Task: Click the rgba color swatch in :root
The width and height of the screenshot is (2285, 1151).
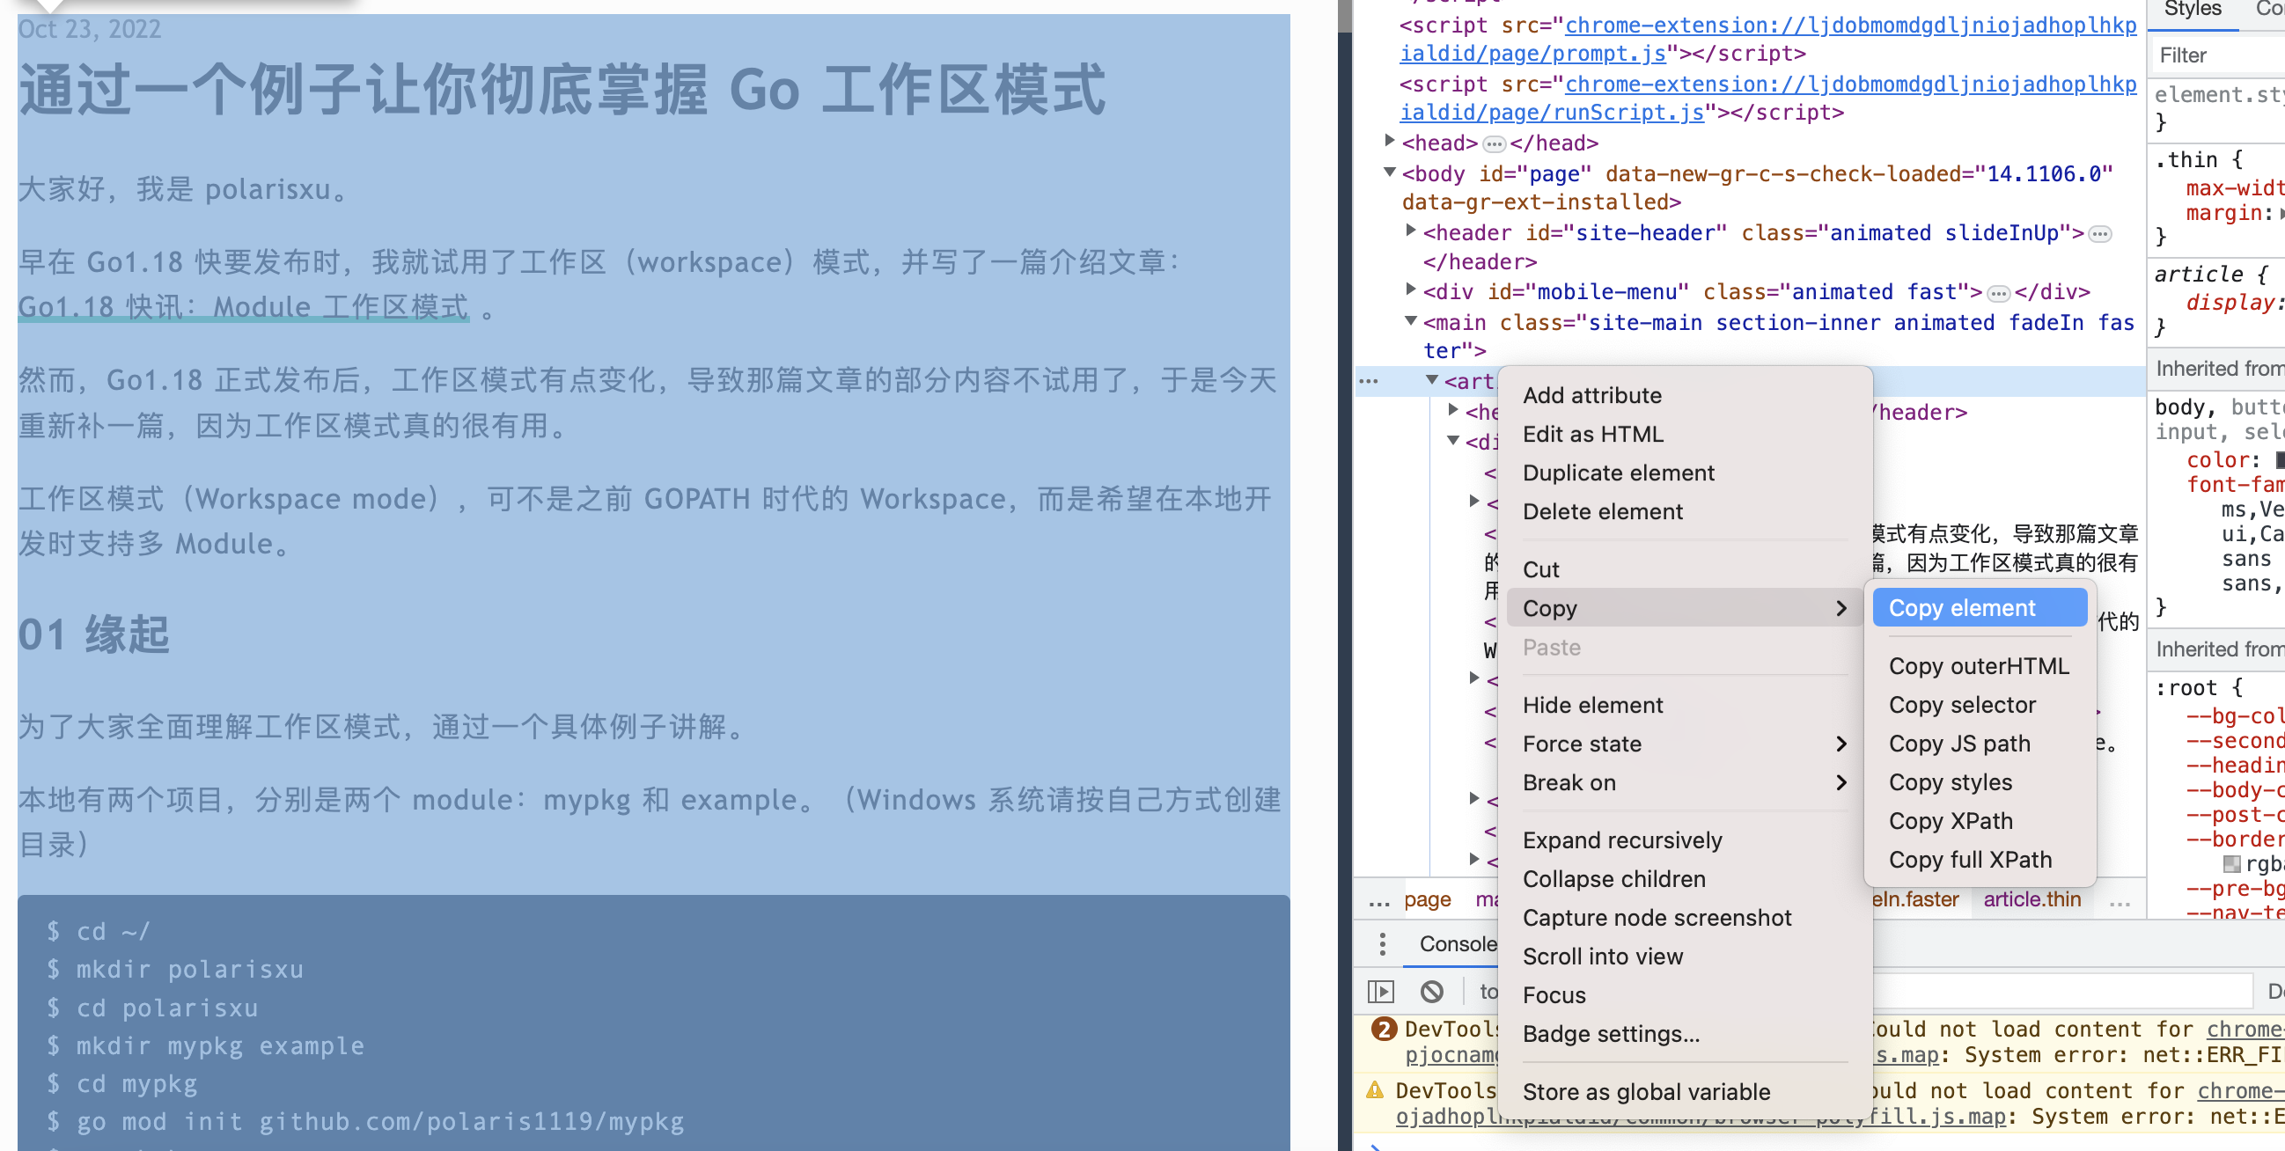Action: pos(2232,864)
